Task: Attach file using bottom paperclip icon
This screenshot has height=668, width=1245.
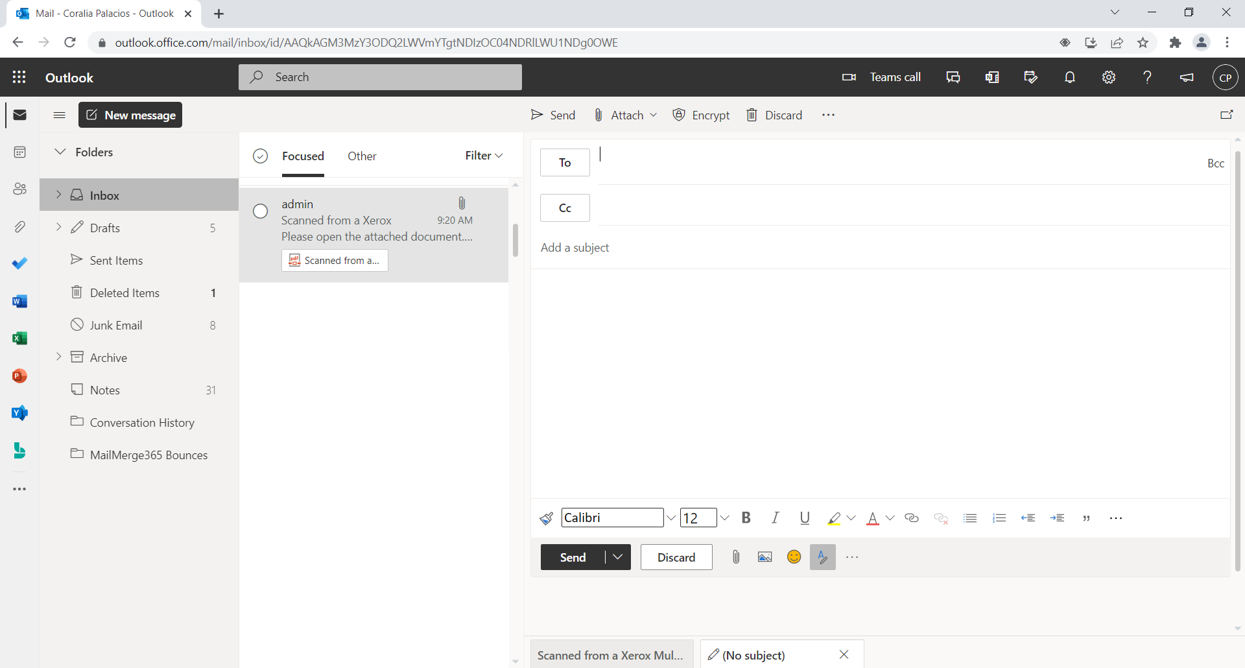Action: click(736, 557)
